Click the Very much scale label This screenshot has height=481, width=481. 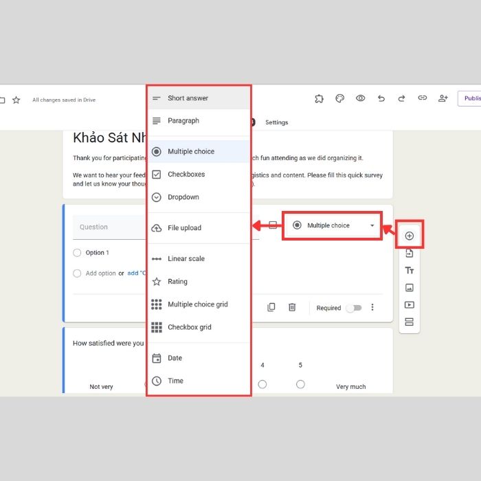tap(350, 386)
